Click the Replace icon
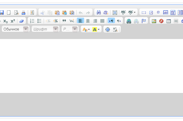The height and width of the screenshot is (121, 183). click(x=106, y=12)
